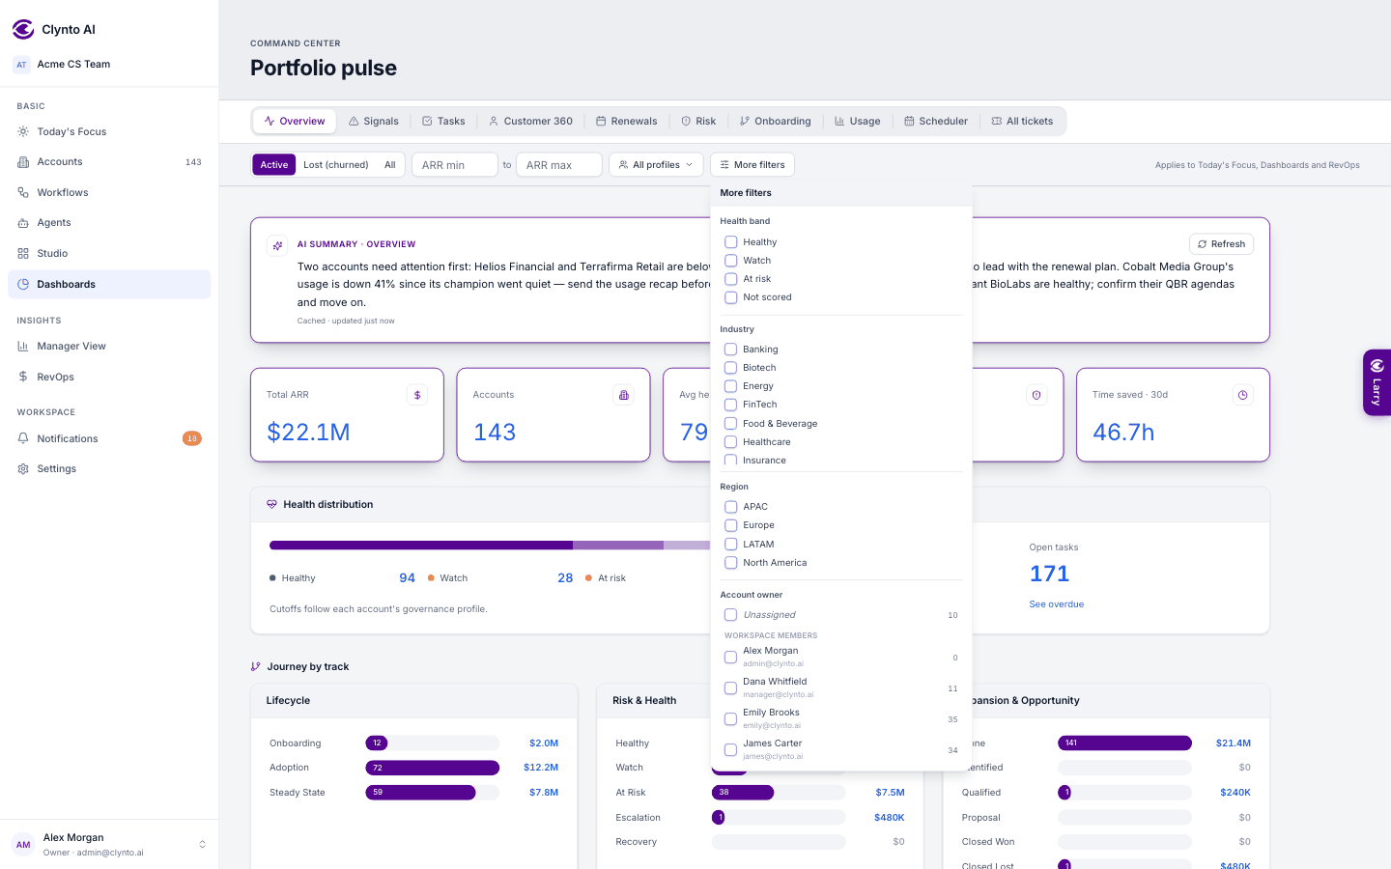Click the AT team avatar
This screenshot has height=869, width=1391.
[21, 65]
